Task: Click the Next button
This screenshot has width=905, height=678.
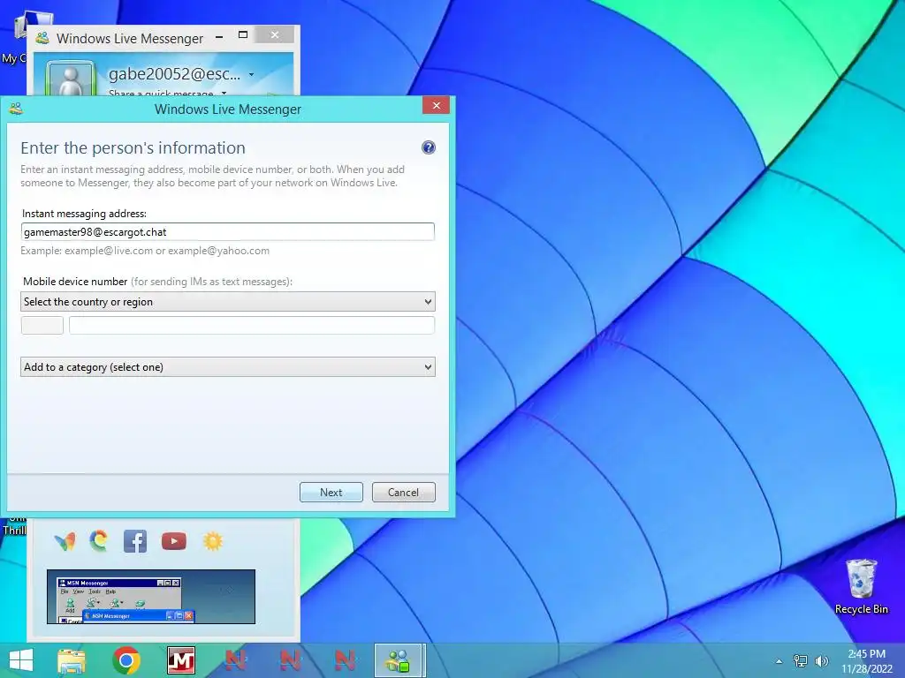Action: click(x=331, y=492)
